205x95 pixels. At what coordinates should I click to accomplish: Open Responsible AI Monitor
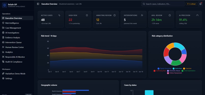click(x=17, y=57)
